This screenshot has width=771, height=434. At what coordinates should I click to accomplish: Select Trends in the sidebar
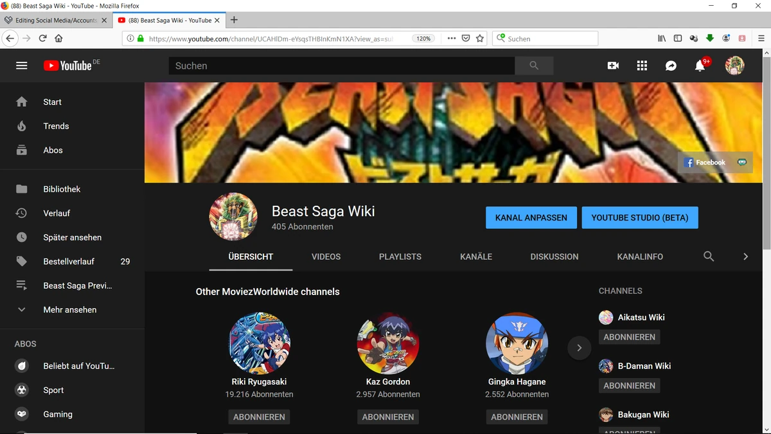click(55, 126)
